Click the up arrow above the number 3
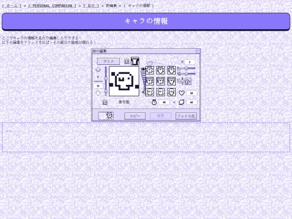The width and height of the screenshot is (292, 219). tap(98, 69)
